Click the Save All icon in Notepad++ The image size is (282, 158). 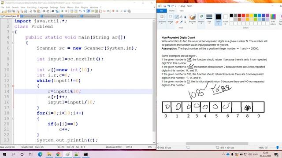click(x=14, y=11)
